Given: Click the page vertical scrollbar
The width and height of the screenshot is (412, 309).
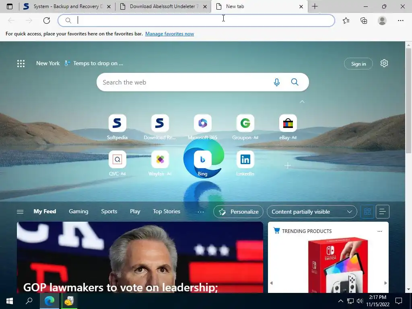Looking at the screenshot, I should coord(408,100).
